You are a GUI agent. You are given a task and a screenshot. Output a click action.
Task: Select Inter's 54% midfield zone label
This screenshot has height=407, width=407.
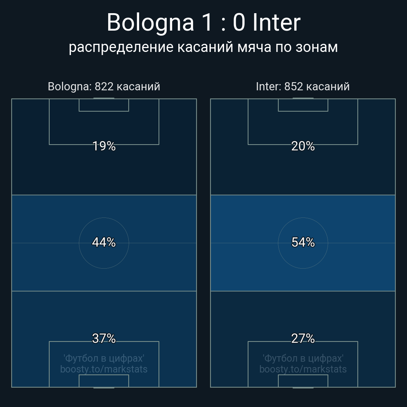(303, 242)
